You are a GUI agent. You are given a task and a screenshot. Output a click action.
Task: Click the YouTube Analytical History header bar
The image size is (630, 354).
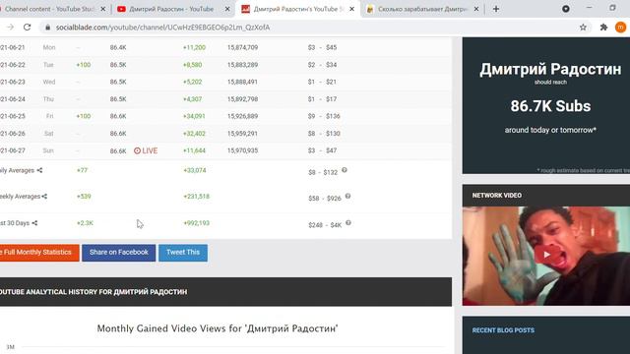225,292
